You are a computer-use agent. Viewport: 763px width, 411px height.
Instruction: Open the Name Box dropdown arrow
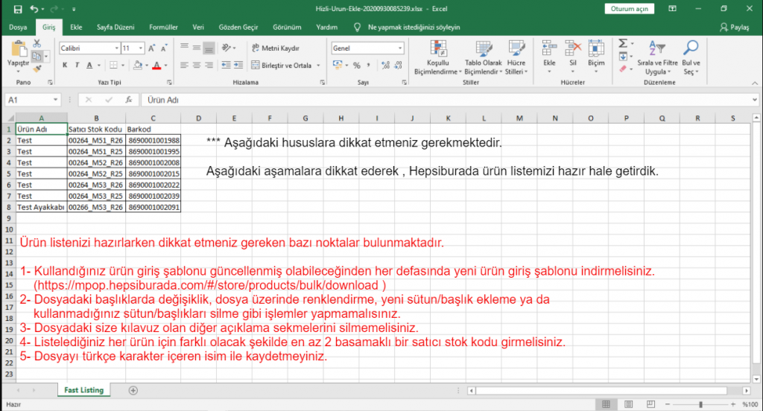click(56, 100)
